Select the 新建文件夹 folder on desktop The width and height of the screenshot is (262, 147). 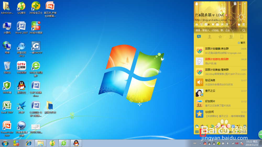50,107
